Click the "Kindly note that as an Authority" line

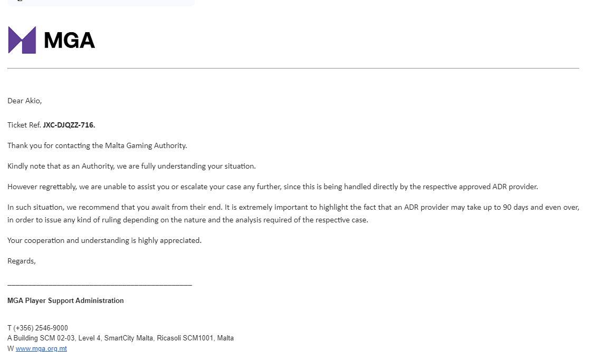[x=131, y=166]
